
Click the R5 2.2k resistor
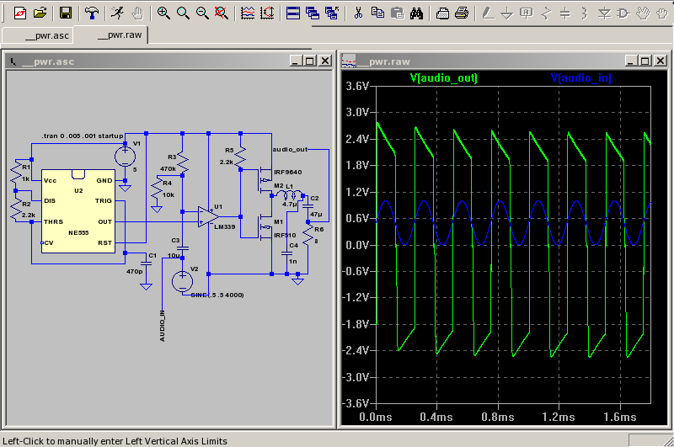(240, 157)
